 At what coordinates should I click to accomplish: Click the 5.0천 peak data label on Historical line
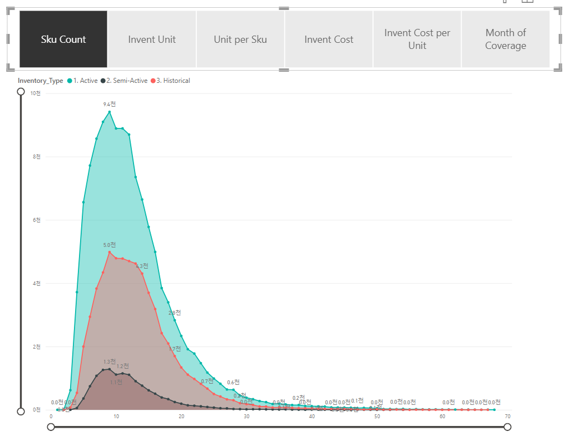click(x=110, y=245)
